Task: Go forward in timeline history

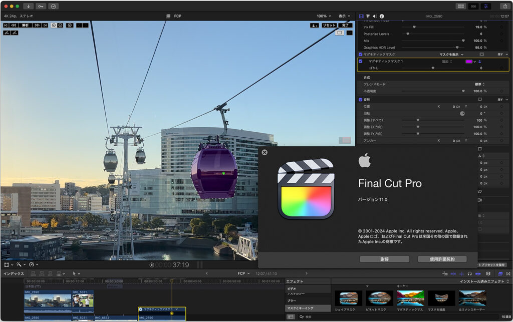Action: click(306, 273)
